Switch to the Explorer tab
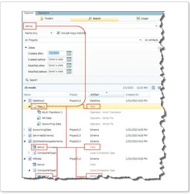Viewport: 190px width, 194px height. click(x=29, y=13)
